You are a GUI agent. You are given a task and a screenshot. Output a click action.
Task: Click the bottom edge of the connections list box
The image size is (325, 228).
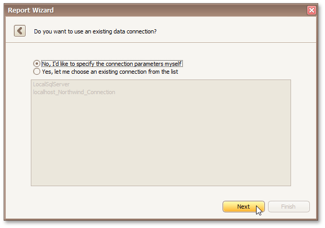[x=160, y=186]
